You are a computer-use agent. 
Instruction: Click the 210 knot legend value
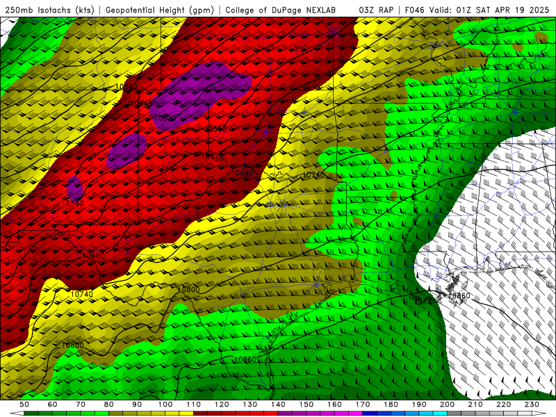(x=475, y=404)
